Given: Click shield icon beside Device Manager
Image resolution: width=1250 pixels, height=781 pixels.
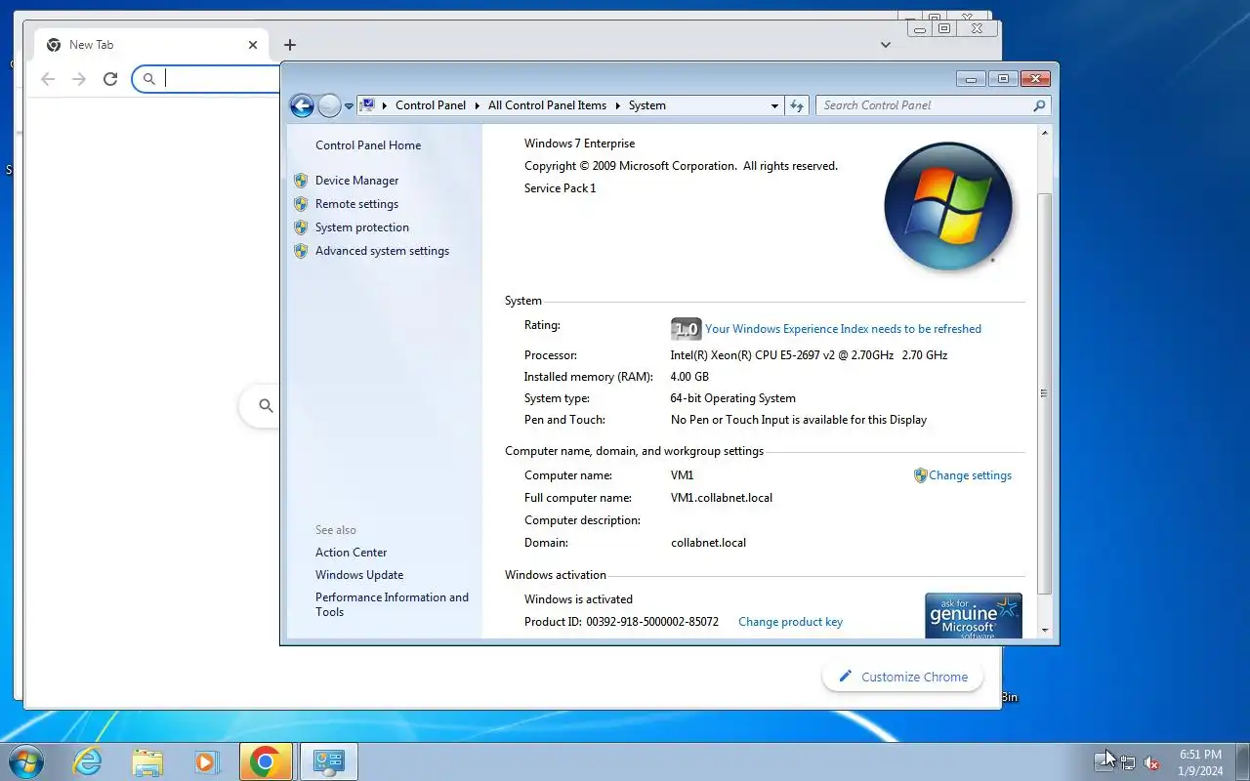Looking at the screenshot, I should click(x=301, y=181).
